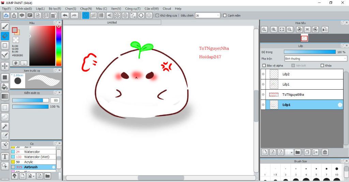Toggle visibility of ToTNguyetNha layer

tap(263, 94)
